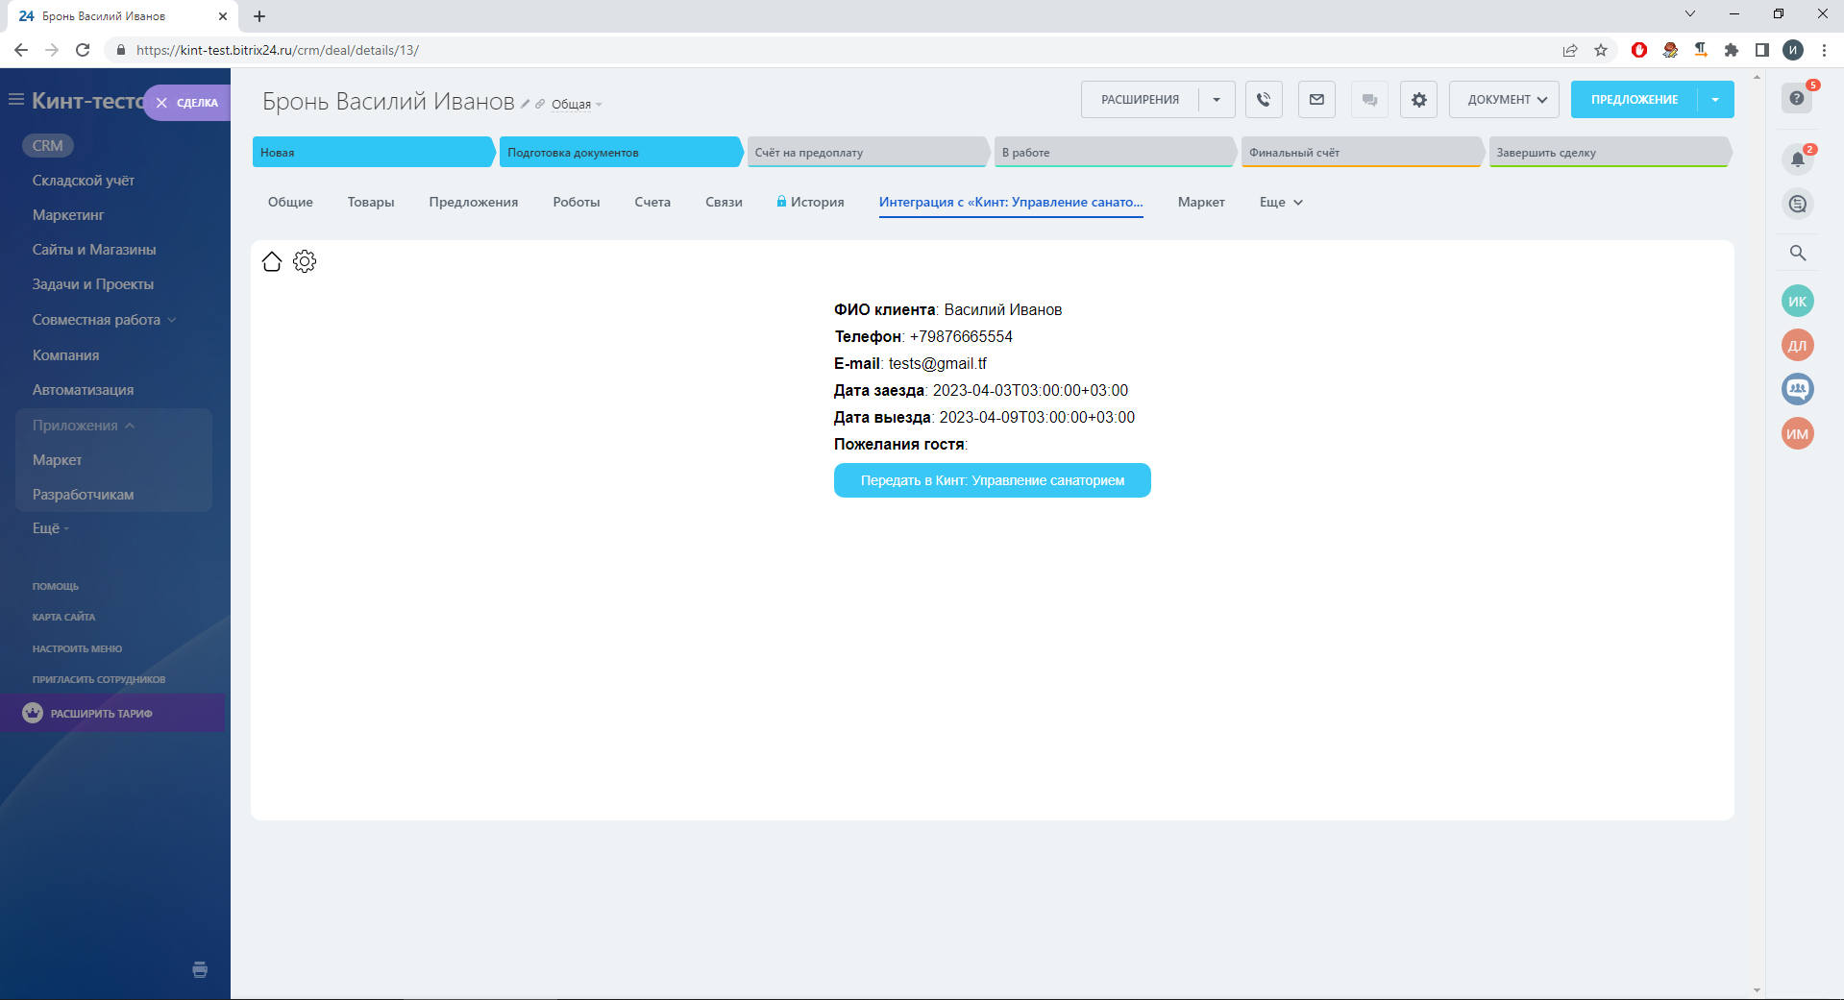Click the home icon in integration panel
Viewport: 1844px width, 1000px height.
coord(272,261)
